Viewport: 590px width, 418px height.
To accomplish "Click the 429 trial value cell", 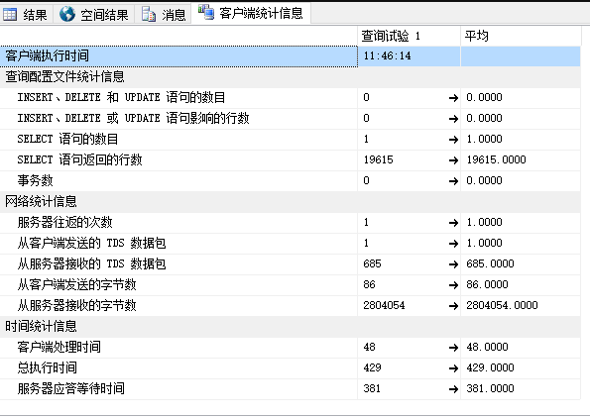I will [x=409, y=367].
